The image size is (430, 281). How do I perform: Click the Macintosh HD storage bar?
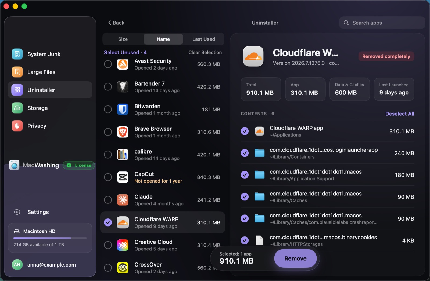(50, 238)
